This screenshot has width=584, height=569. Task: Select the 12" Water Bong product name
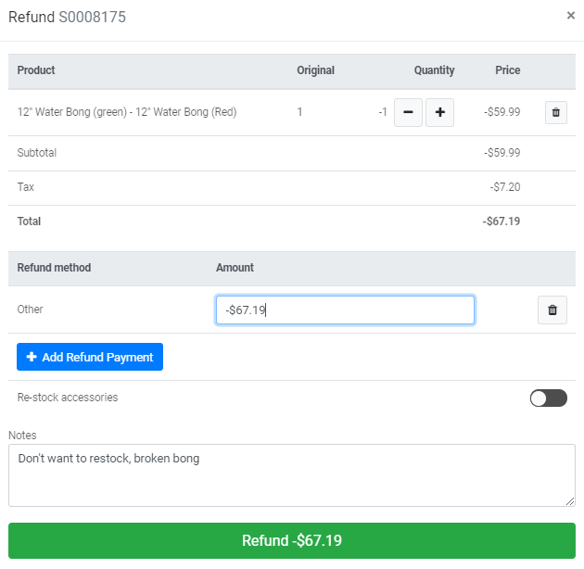(x=127, y=112)
